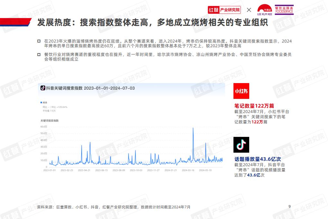Click the y-axis label 60.0万
Screen dimensions: 328x219
(x=44, y=127)
